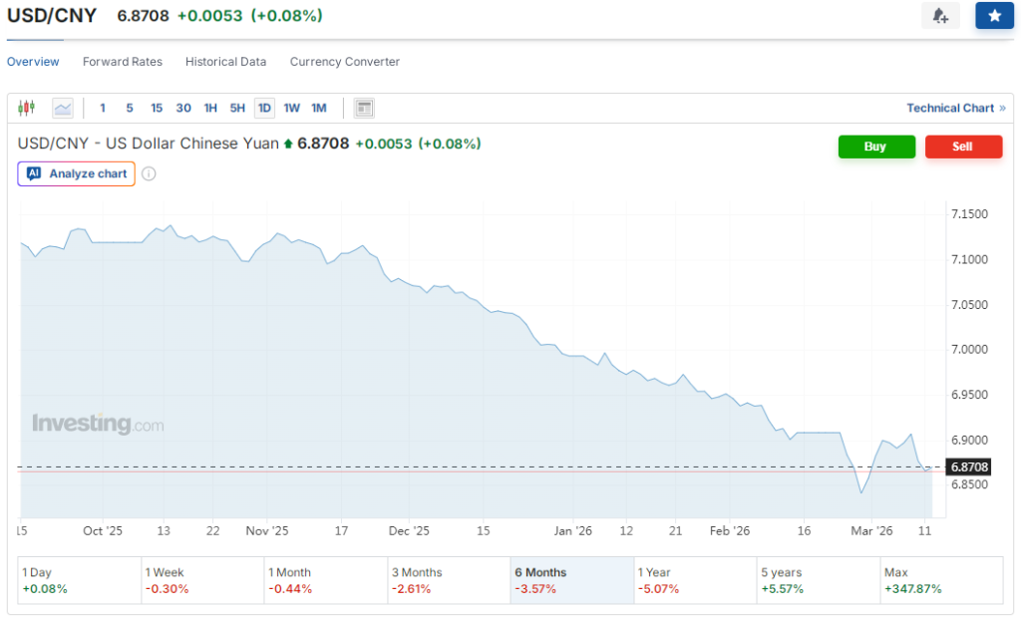Click the Dec '25 date axis label
This screenshot has height=619, width=1021.
coord(409,531)
